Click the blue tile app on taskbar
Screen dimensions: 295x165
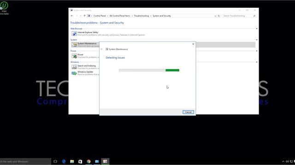click(x=97, y=161)
